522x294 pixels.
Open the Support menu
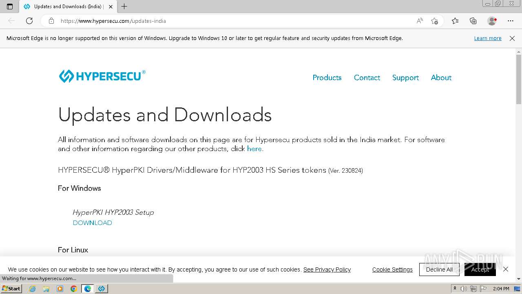click(405, 78)
